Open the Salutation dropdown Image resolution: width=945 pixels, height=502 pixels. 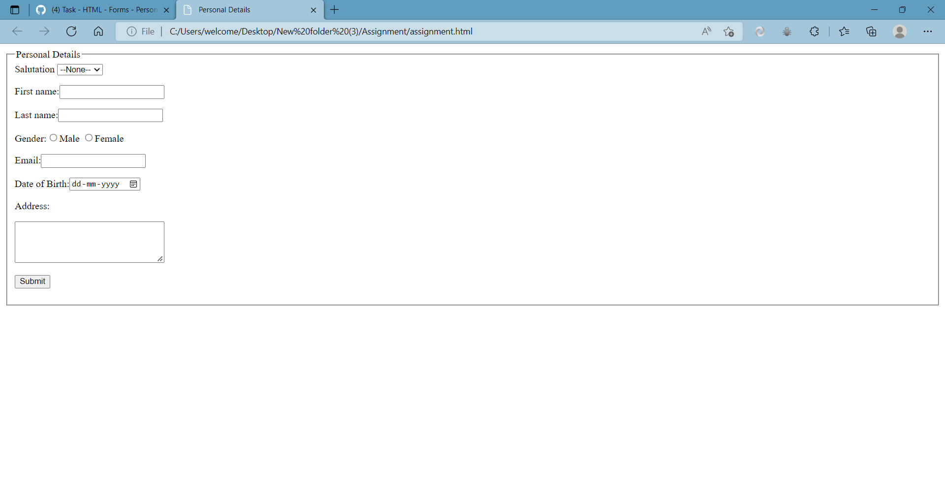click(79, 69)
